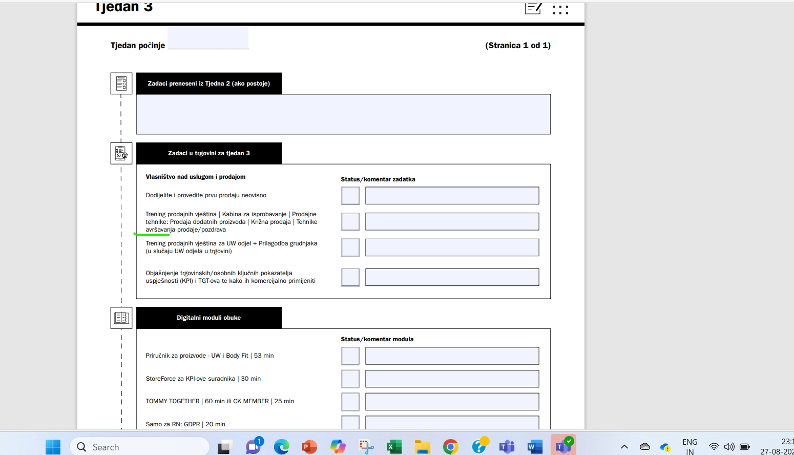Click the Windows taskbar Search box

pyautogui.click(x=139, y=447)
